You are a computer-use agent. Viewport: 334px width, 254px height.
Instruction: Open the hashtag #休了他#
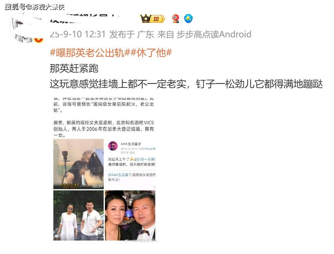151,52
